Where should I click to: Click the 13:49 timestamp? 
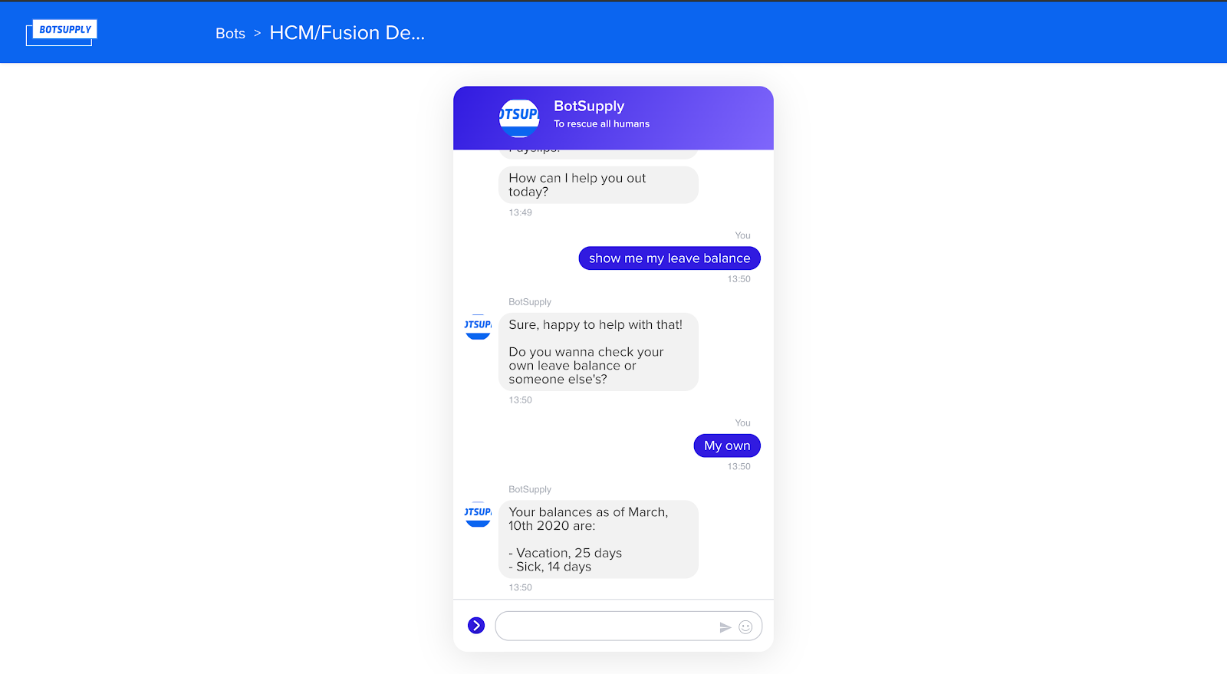tap(520, 212)
